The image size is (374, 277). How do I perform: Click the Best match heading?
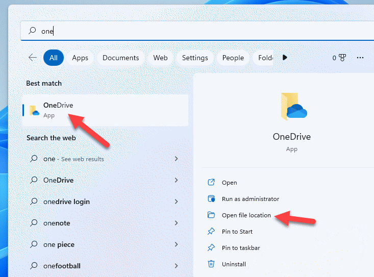44,84
